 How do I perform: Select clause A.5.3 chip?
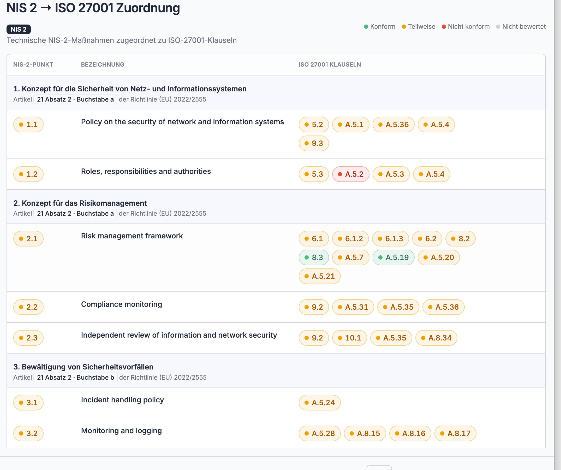coord(391,174)
